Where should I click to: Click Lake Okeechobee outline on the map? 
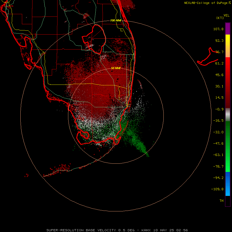pos(94,39)
